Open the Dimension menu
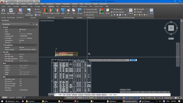Screen dimensions: 183x103 (50, 4)
